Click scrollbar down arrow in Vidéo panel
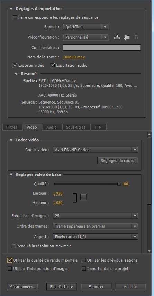 click(149, 251)
